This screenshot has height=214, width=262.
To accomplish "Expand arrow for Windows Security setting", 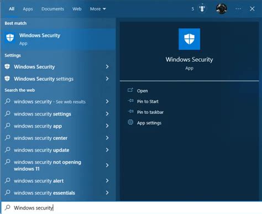I will click(x=107, y=67).
